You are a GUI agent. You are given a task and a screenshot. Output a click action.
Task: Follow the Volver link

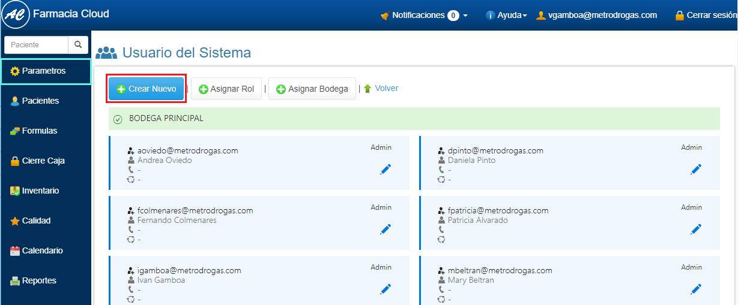[x=386, y=88]
